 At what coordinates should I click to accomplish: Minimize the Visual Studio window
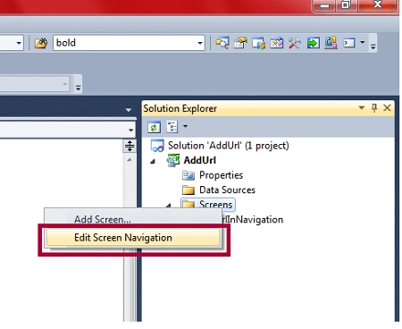(324, 5)
